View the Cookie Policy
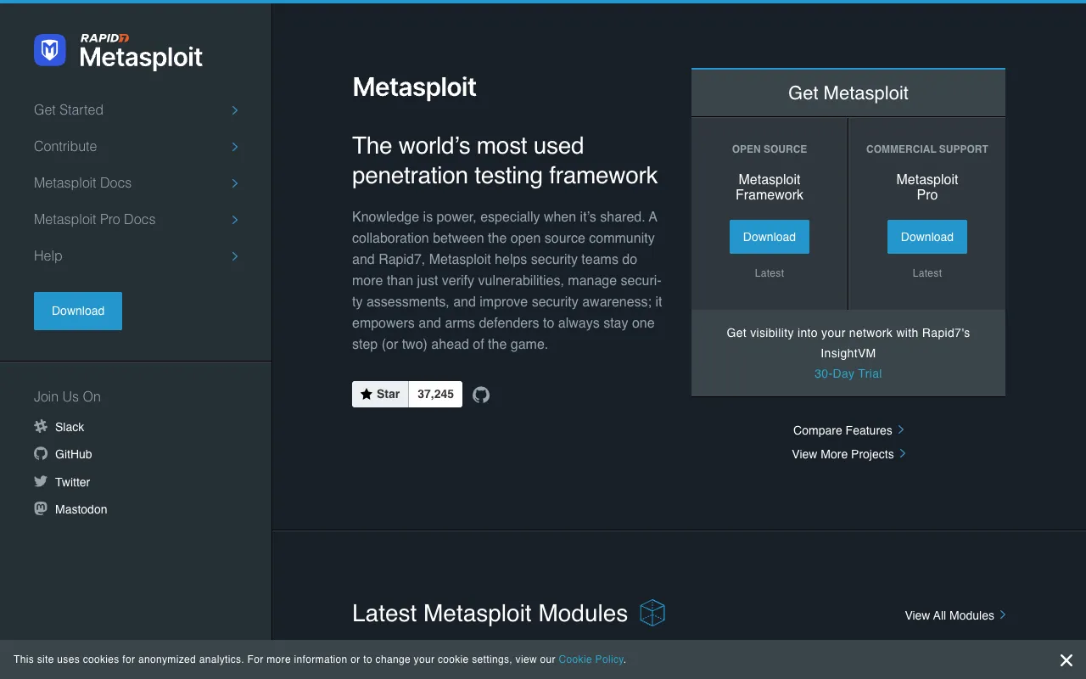Screen dimensions: 1086x679 pos(591,659)
